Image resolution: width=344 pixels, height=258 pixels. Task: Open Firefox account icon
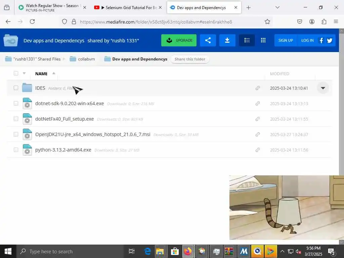[312, 21]
